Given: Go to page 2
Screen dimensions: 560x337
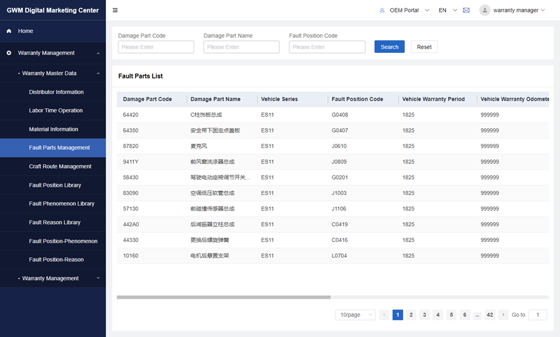Looking at the screenshot, I should (411, 314).
